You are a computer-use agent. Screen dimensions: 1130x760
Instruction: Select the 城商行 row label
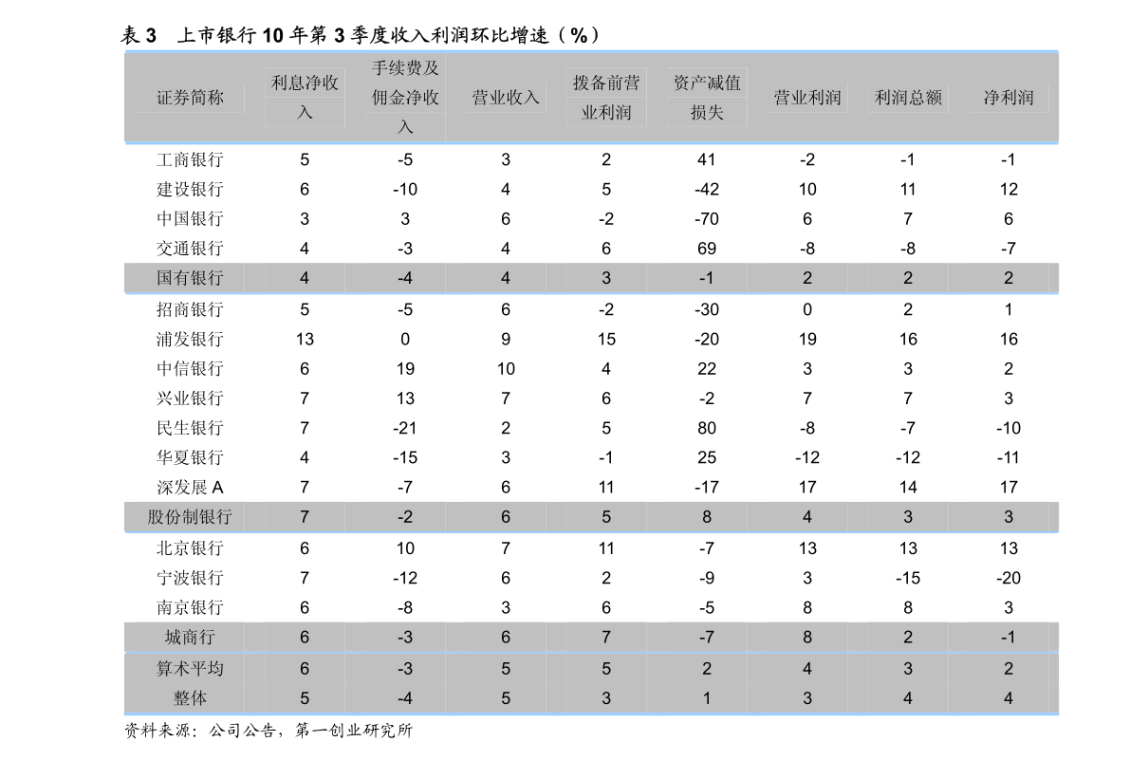pos(189,637)
